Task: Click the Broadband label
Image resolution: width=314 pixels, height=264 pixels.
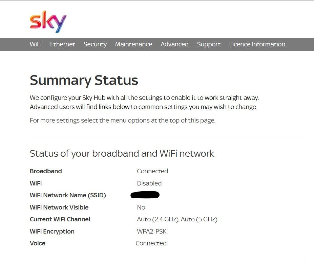Action: 46,171
